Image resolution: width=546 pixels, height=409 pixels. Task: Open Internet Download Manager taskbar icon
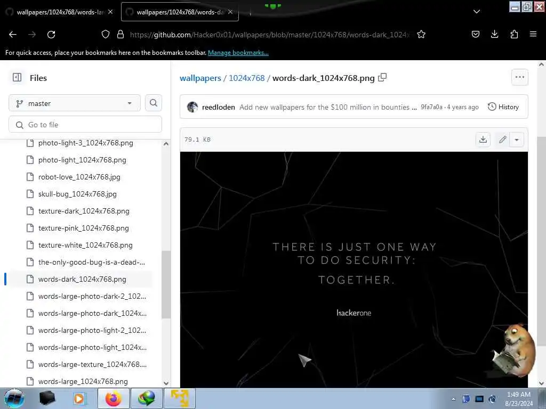(x=146, y=398)
